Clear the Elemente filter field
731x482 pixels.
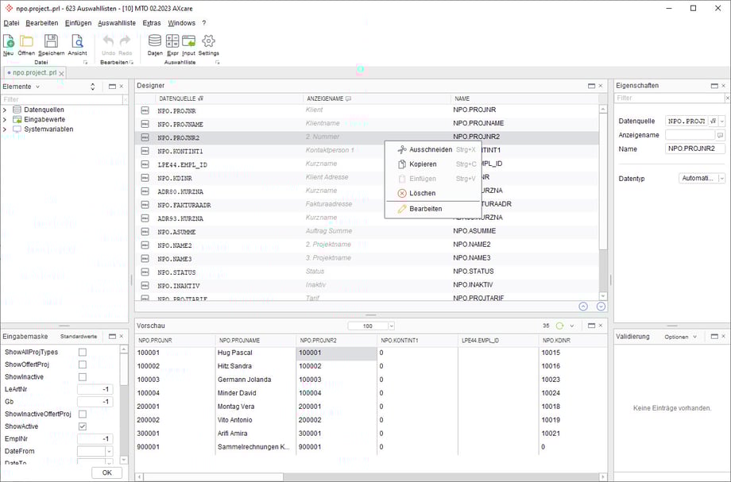[x=125, y=100]
